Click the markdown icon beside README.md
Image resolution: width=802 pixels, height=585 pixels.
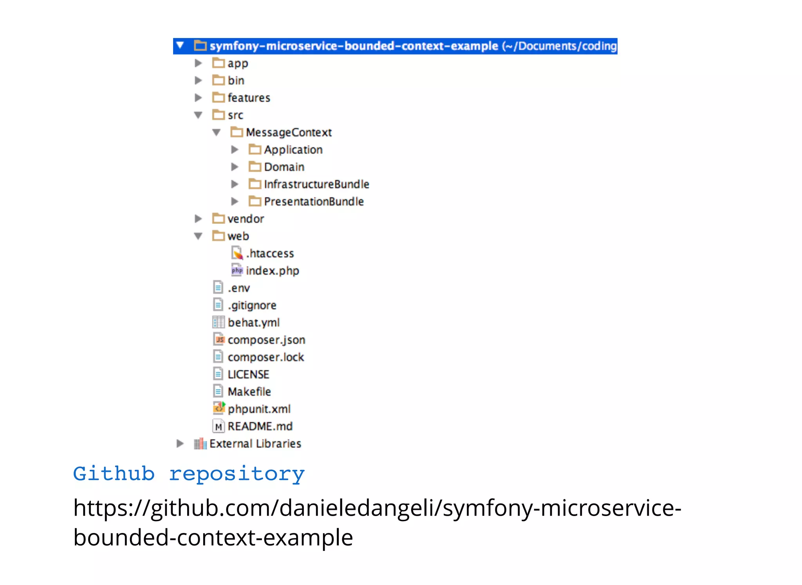(x=219, y=426)
